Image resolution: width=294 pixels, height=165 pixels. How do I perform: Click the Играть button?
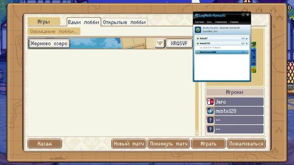[x=208, y=143]
